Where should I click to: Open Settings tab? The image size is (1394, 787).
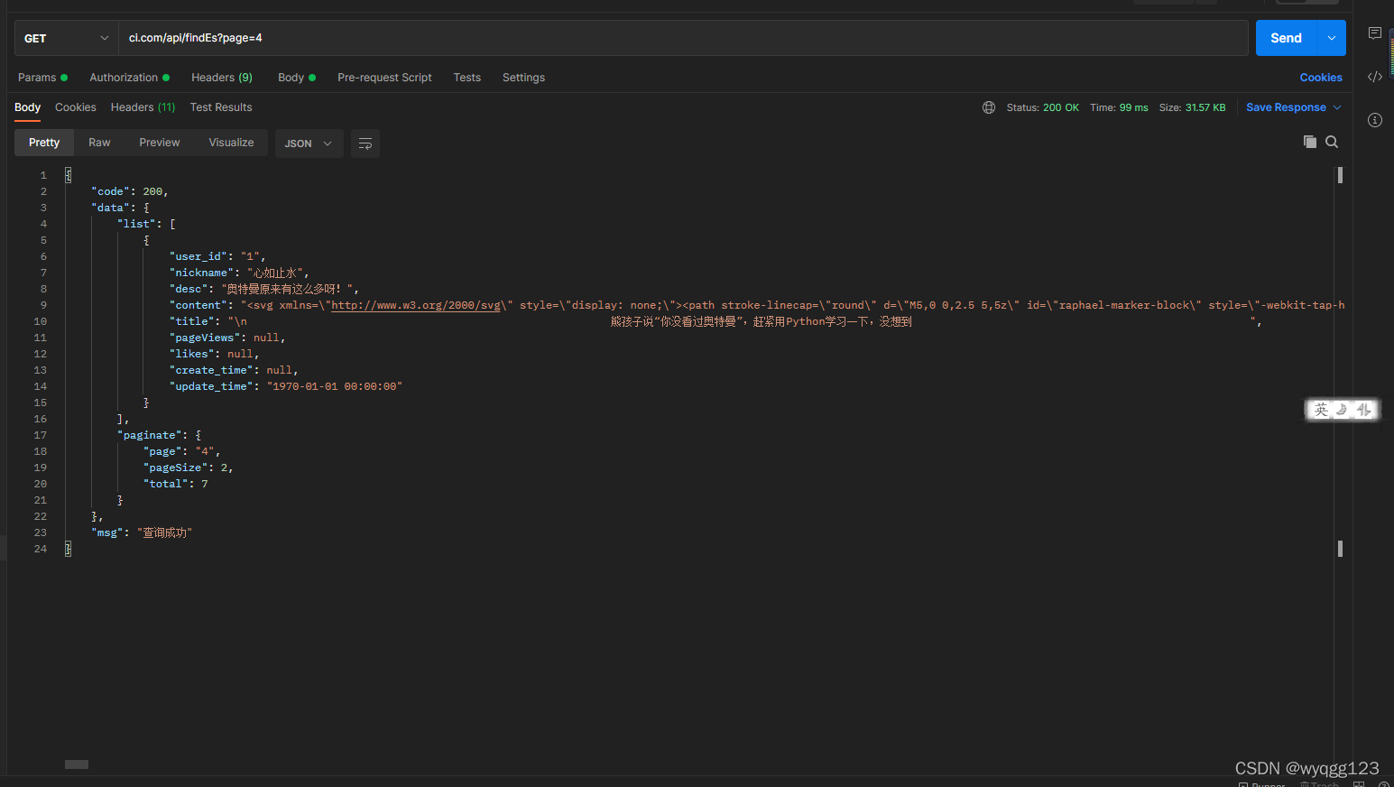click(x=523, y=78)
